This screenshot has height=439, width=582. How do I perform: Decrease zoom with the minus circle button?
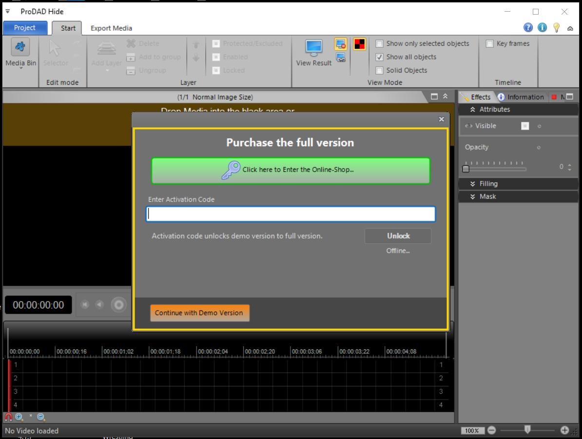click(491, 430)
